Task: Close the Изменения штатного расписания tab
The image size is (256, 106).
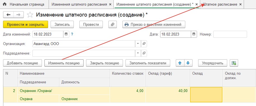Action: click(110, 4)
